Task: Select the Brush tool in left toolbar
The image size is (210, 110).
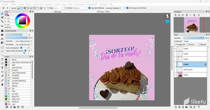Action: click(2, 14)
